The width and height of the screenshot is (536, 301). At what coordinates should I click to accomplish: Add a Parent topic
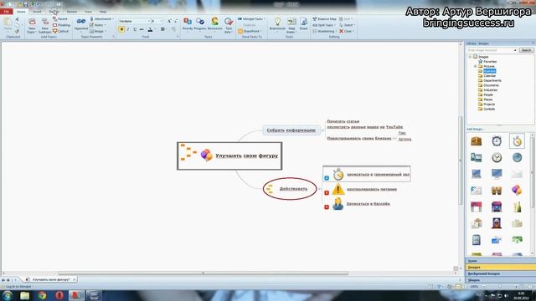click(60, 19)
